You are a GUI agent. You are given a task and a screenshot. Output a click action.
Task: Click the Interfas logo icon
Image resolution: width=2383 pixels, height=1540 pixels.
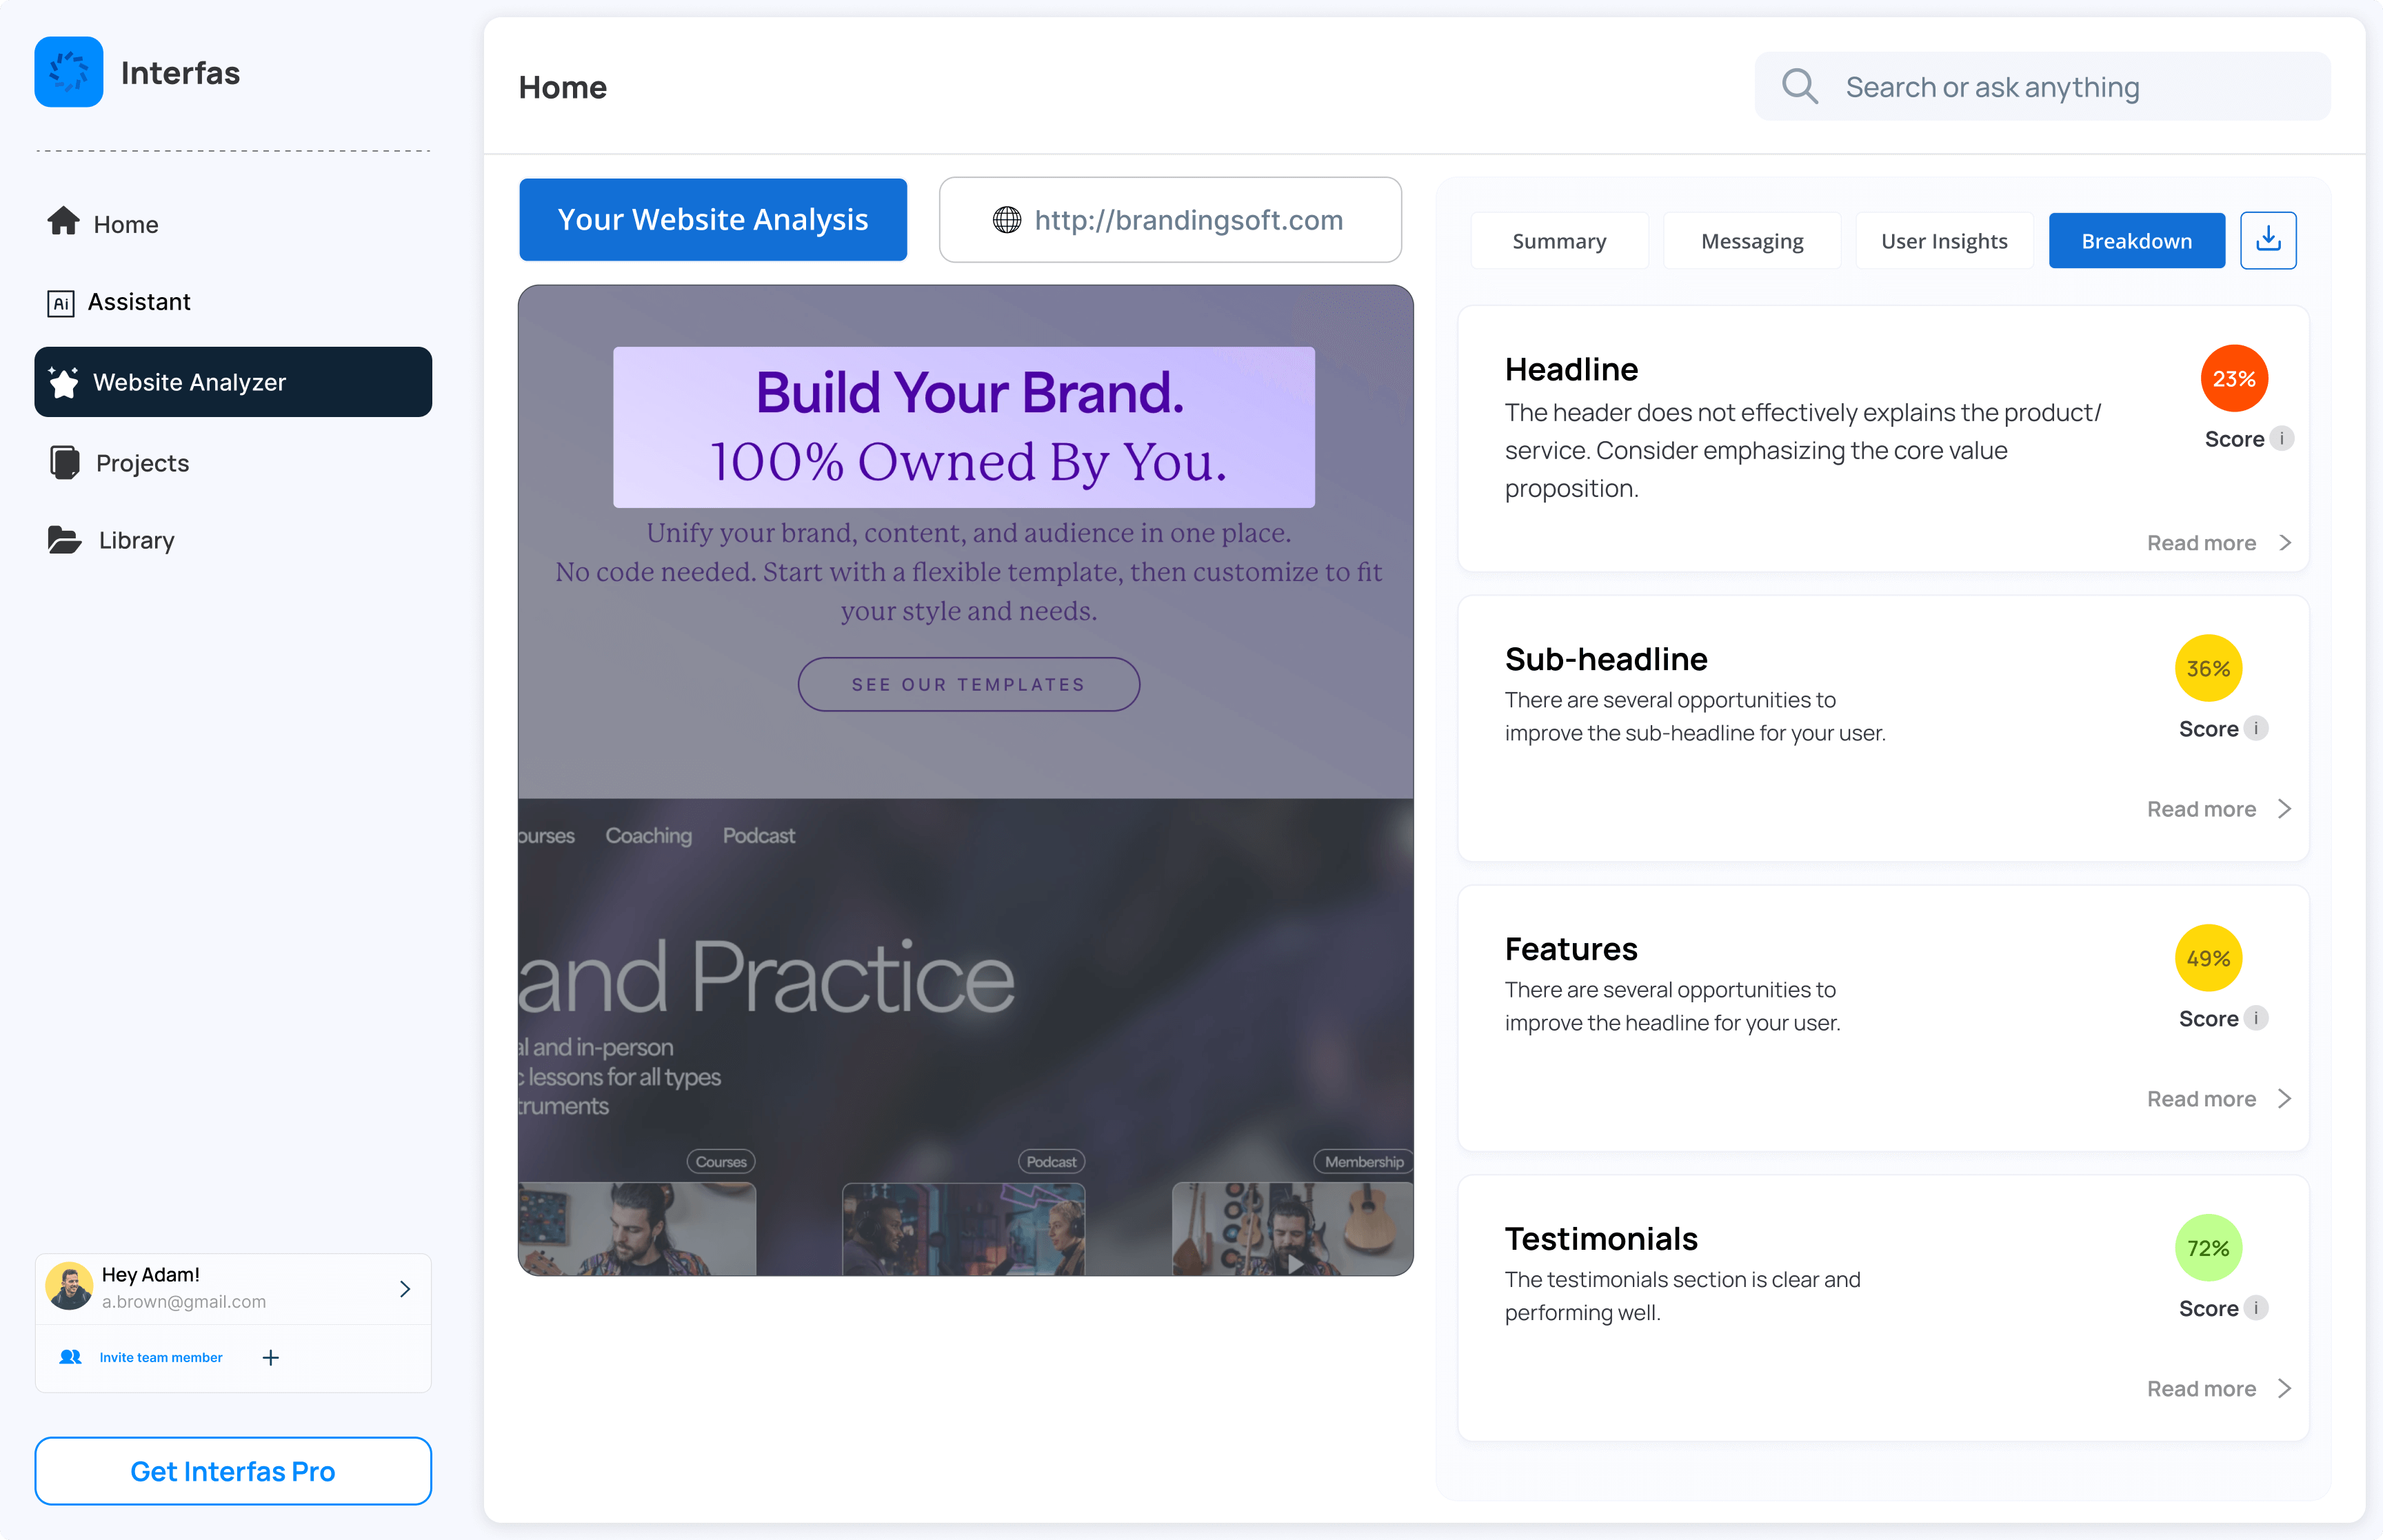[68, 72]
